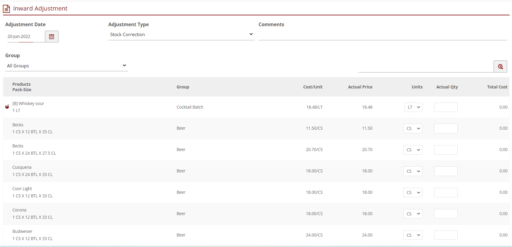
Task: Open units dropdown for Cusquena
Action: [413, 171]
